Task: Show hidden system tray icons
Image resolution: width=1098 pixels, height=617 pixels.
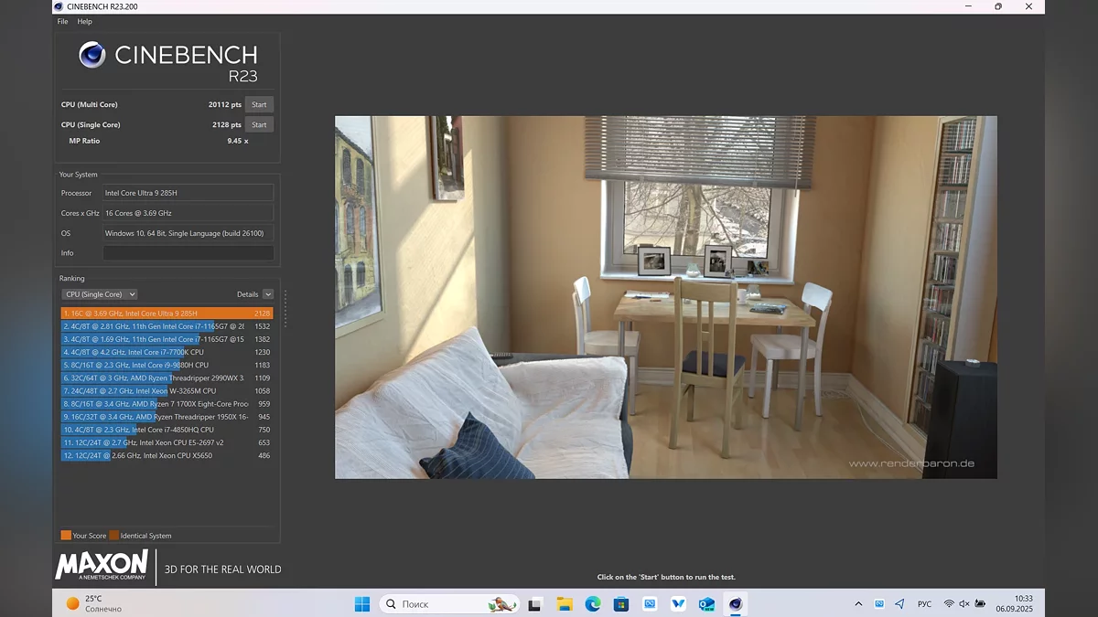Action: (x=858, y=604)
